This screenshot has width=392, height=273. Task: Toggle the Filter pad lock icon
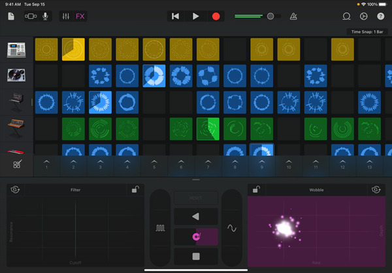(x=135, y=190)
